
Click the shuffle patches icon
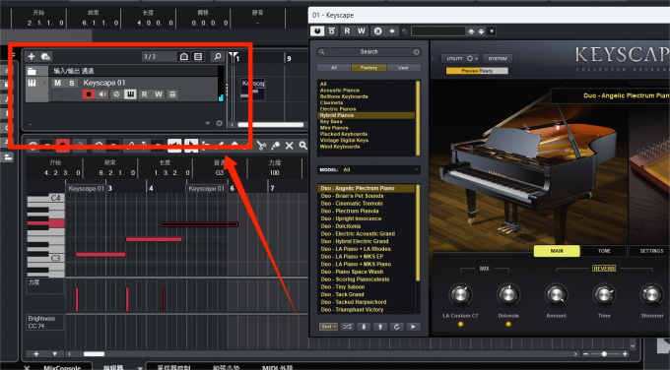point(347,327)
